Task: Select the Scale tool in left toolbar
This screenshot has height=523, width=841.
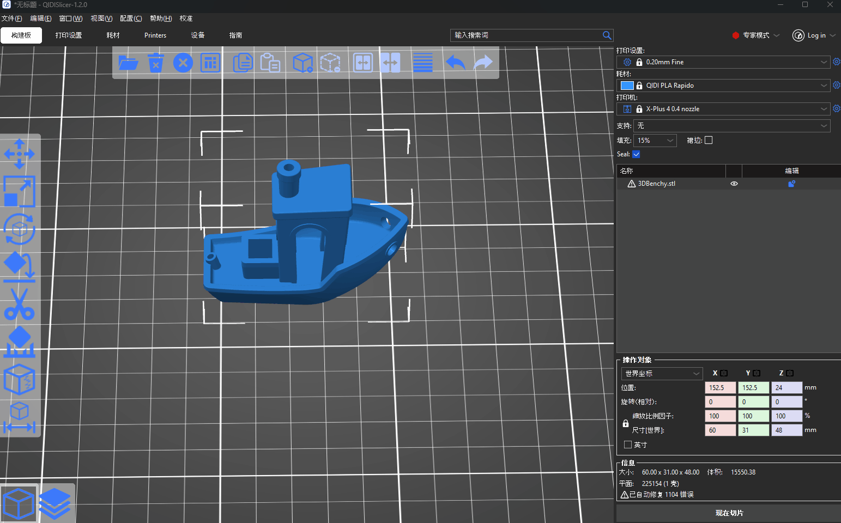Action: 20,191
